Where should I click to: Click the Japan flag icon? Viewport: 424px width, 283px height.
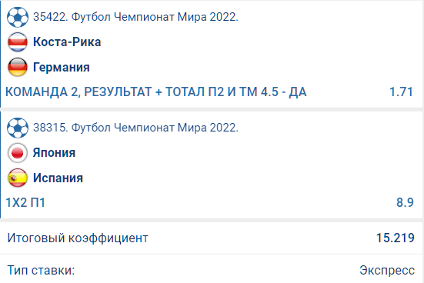click(x=18, y=153)
